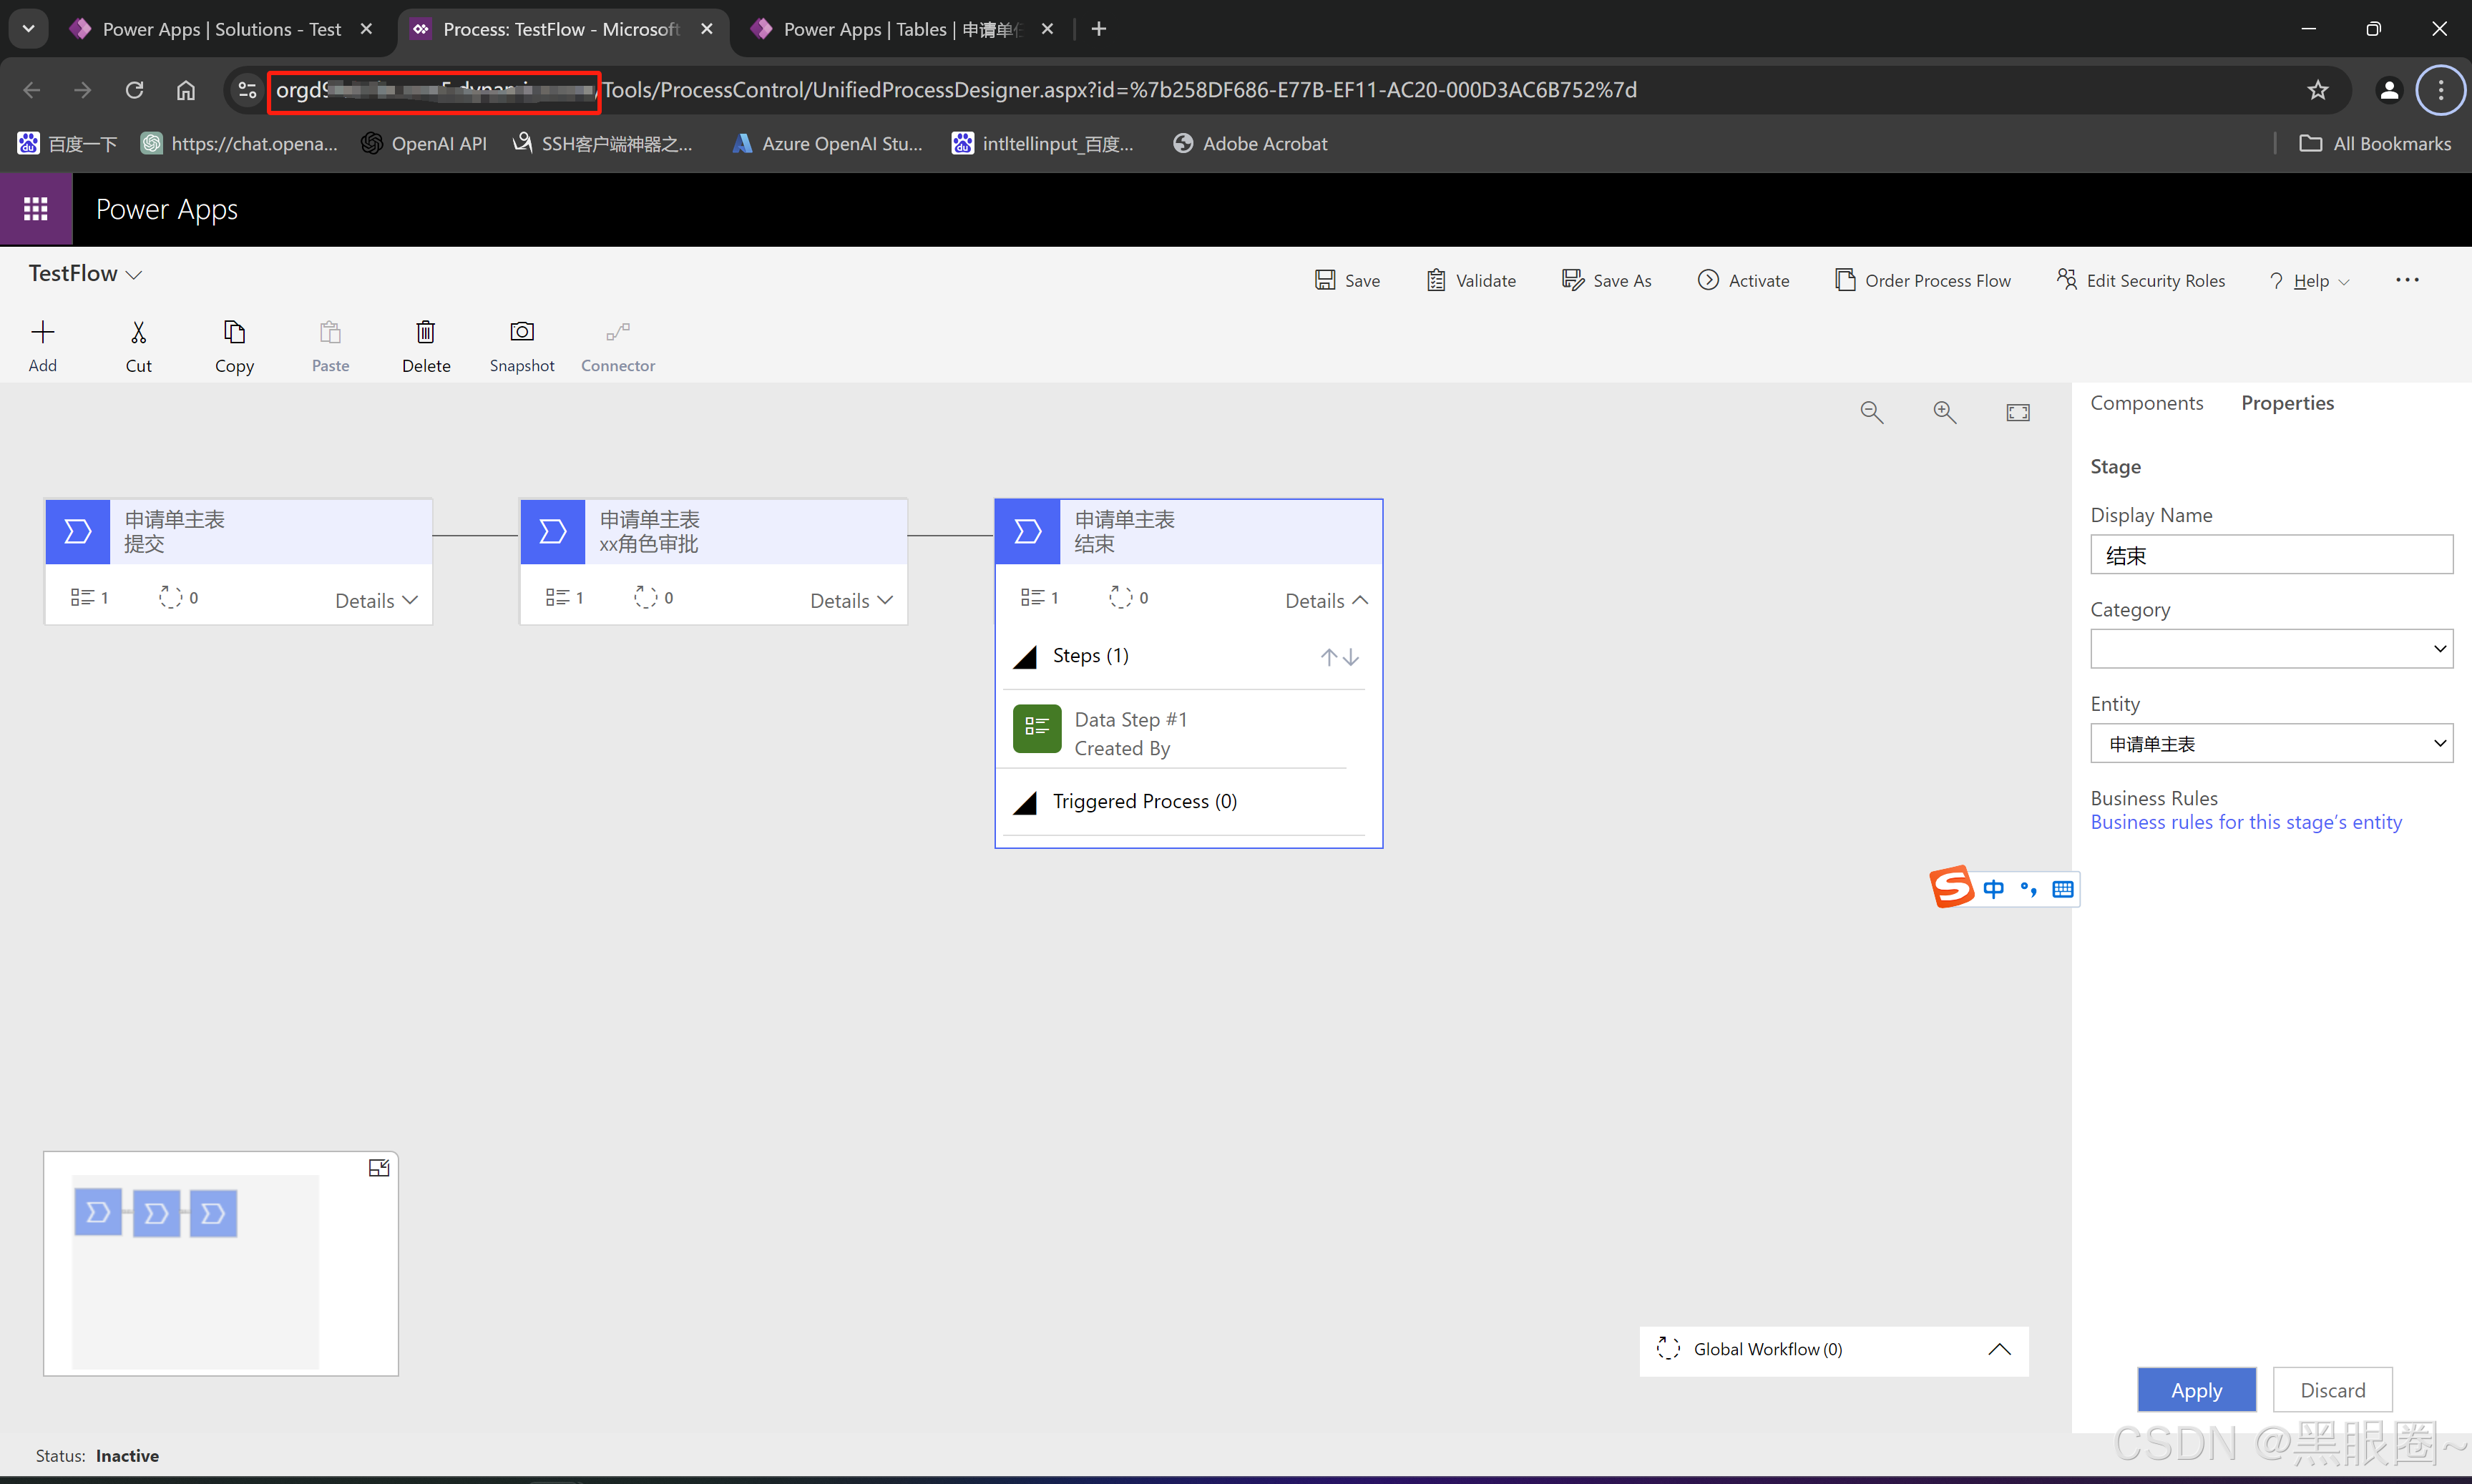
Task: Zoom in on the process canvas
Action: click(1944, 411)
